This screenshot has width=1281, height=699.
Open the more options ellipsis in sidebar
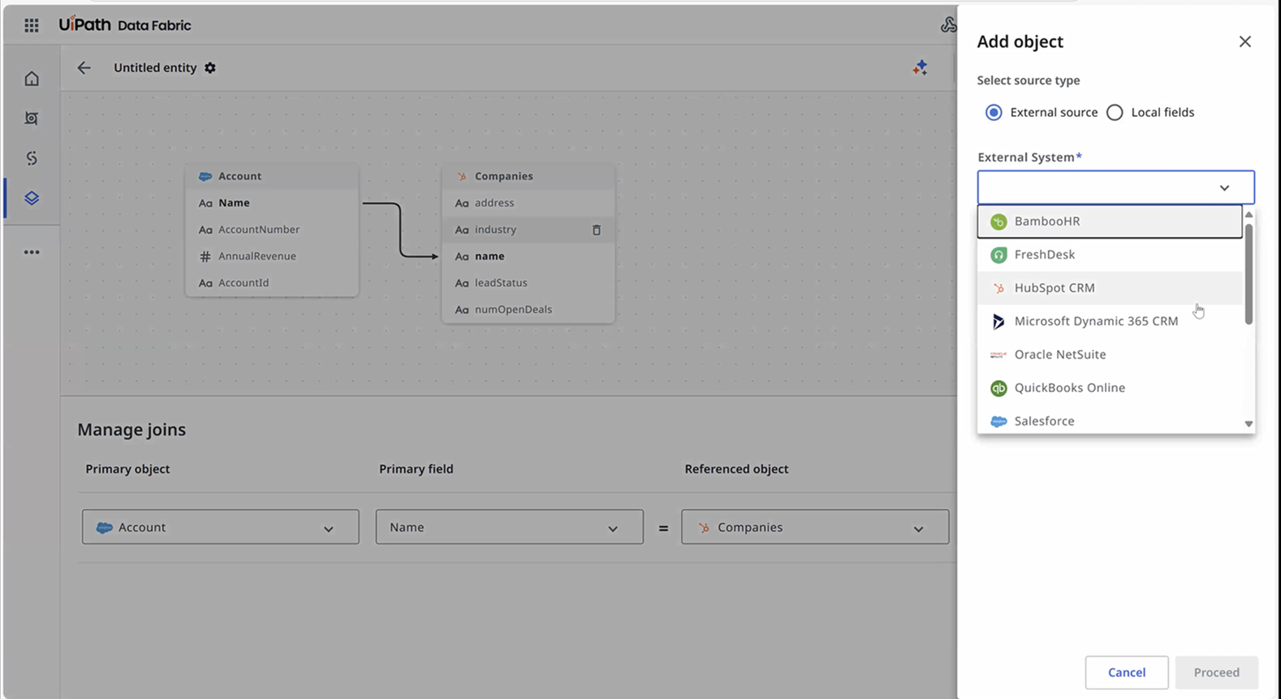pos(32,252)
